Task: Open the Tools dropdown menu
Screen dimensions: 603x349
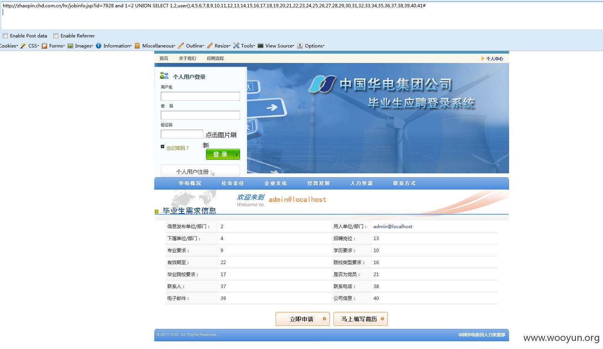Action: tap(248, 46)
